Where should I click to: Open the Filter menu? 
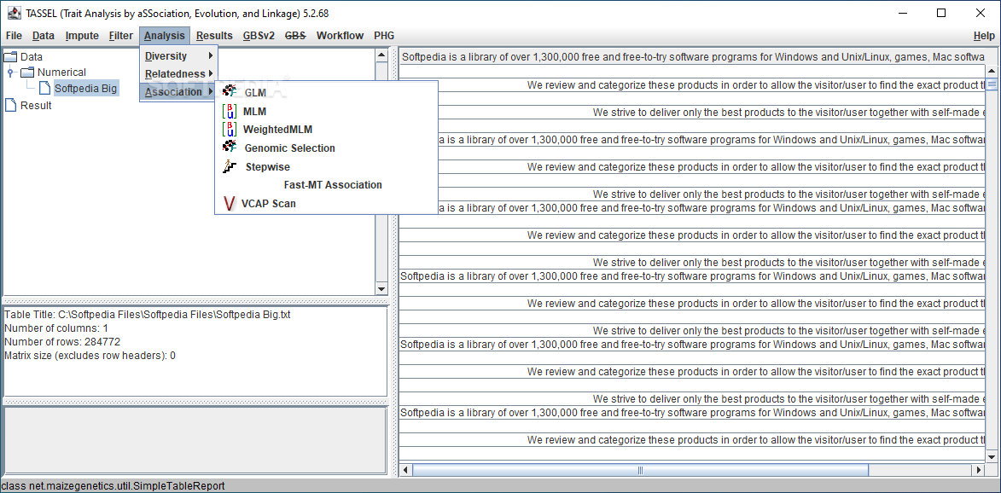[121, 36]
